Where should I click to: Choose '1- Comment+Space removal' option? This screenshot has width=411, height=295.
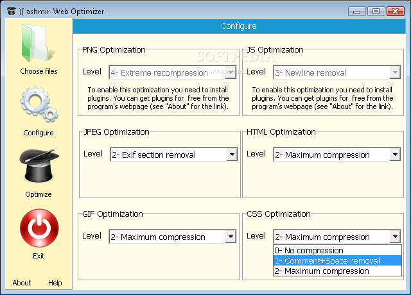coord(337,260)
